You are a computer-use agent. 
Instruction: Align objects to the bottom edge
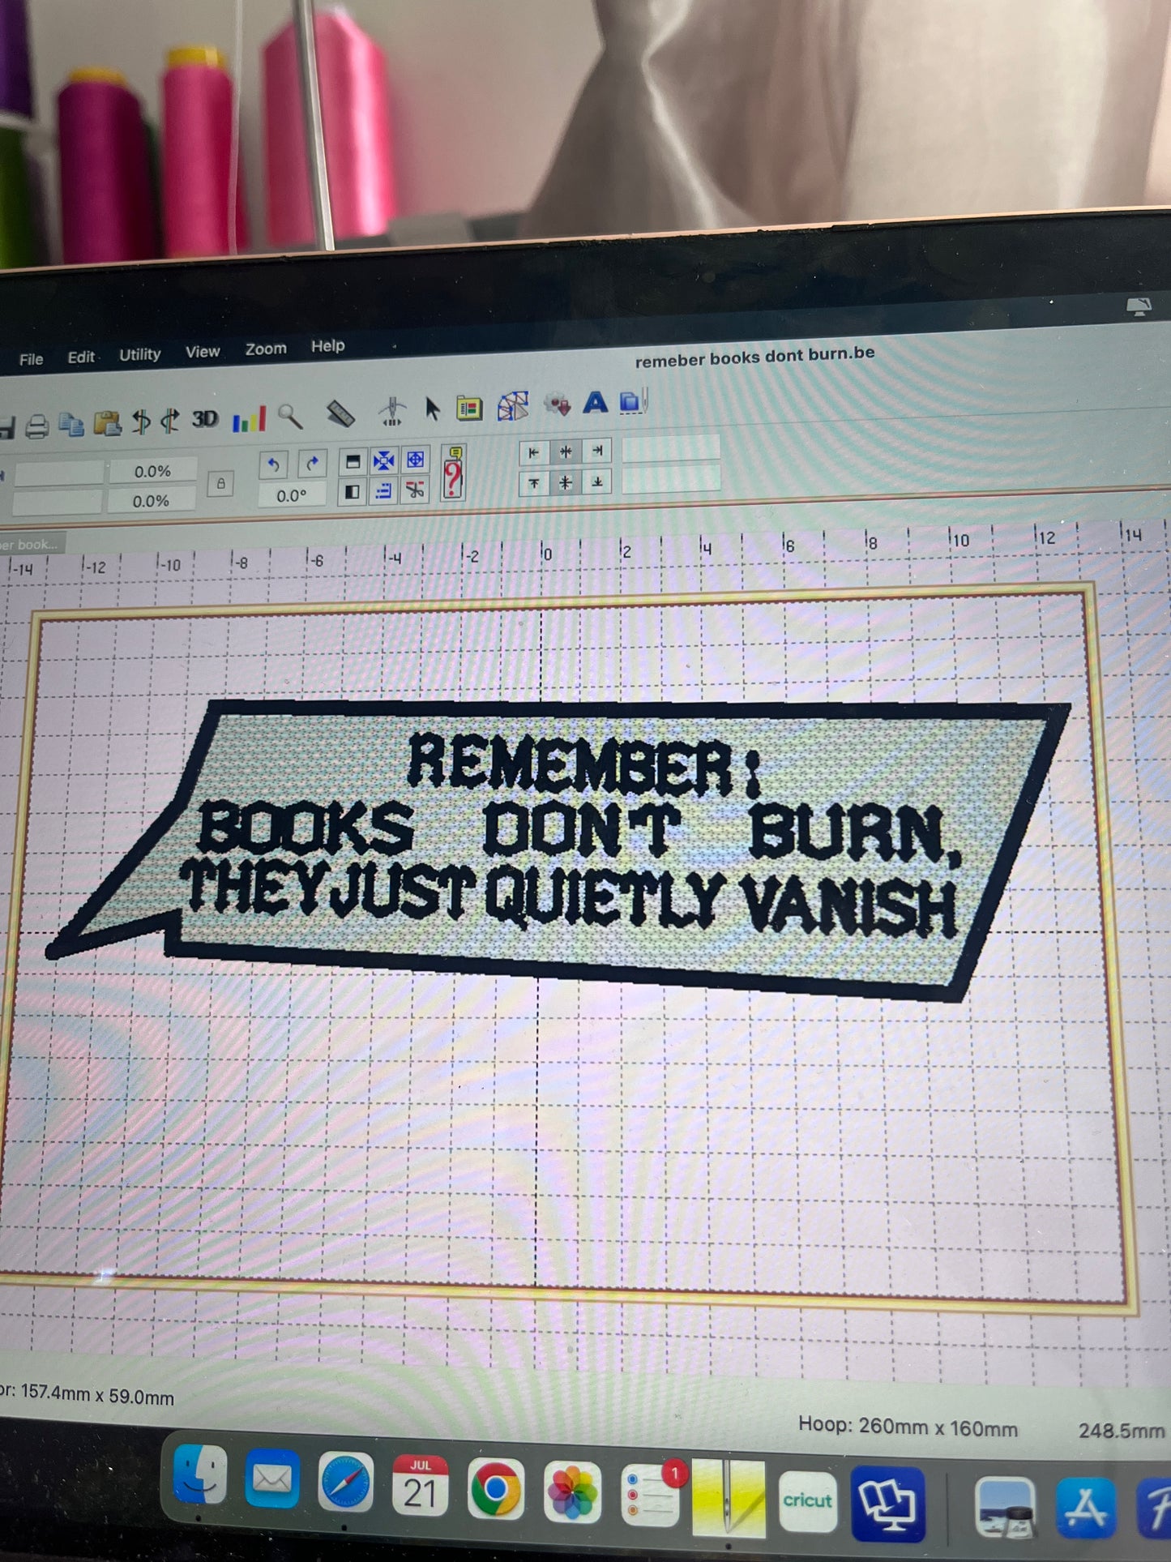(597, 481)
